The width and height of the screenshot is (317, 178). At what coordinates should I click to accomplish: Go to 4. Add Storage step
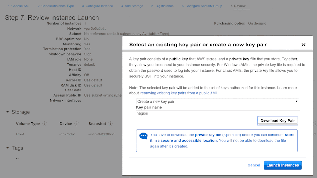(x=132, y=6)
